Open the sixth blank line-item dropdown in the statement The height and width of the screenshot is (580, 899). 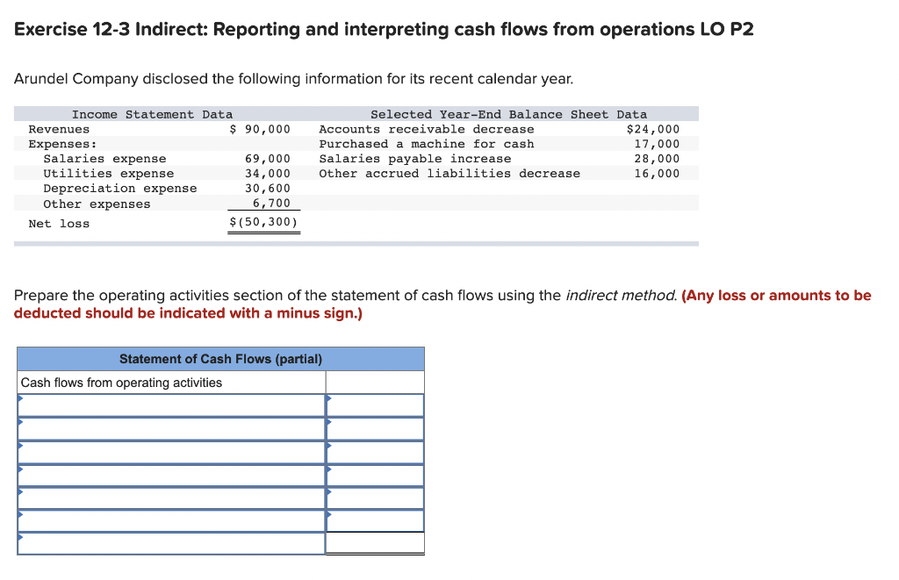tap(171, 521)
